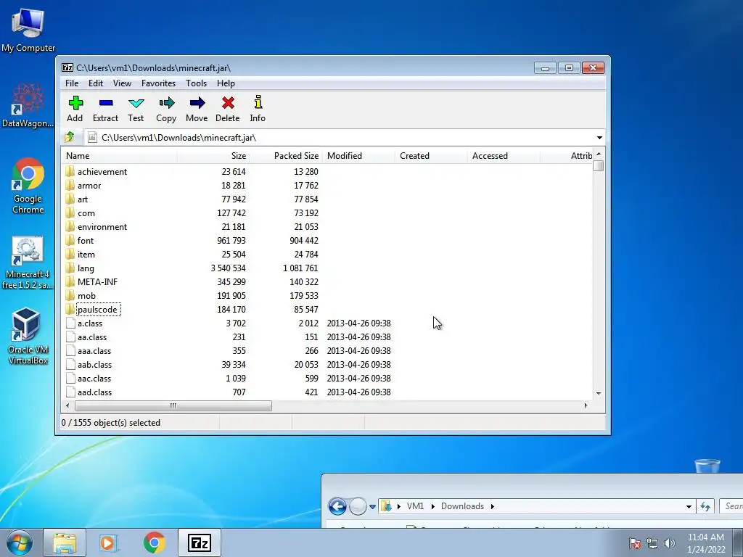Image resolution: width=743 pixels, height=557 pixels.
Task: Select the a.class file icon
Action: point(70,323)
